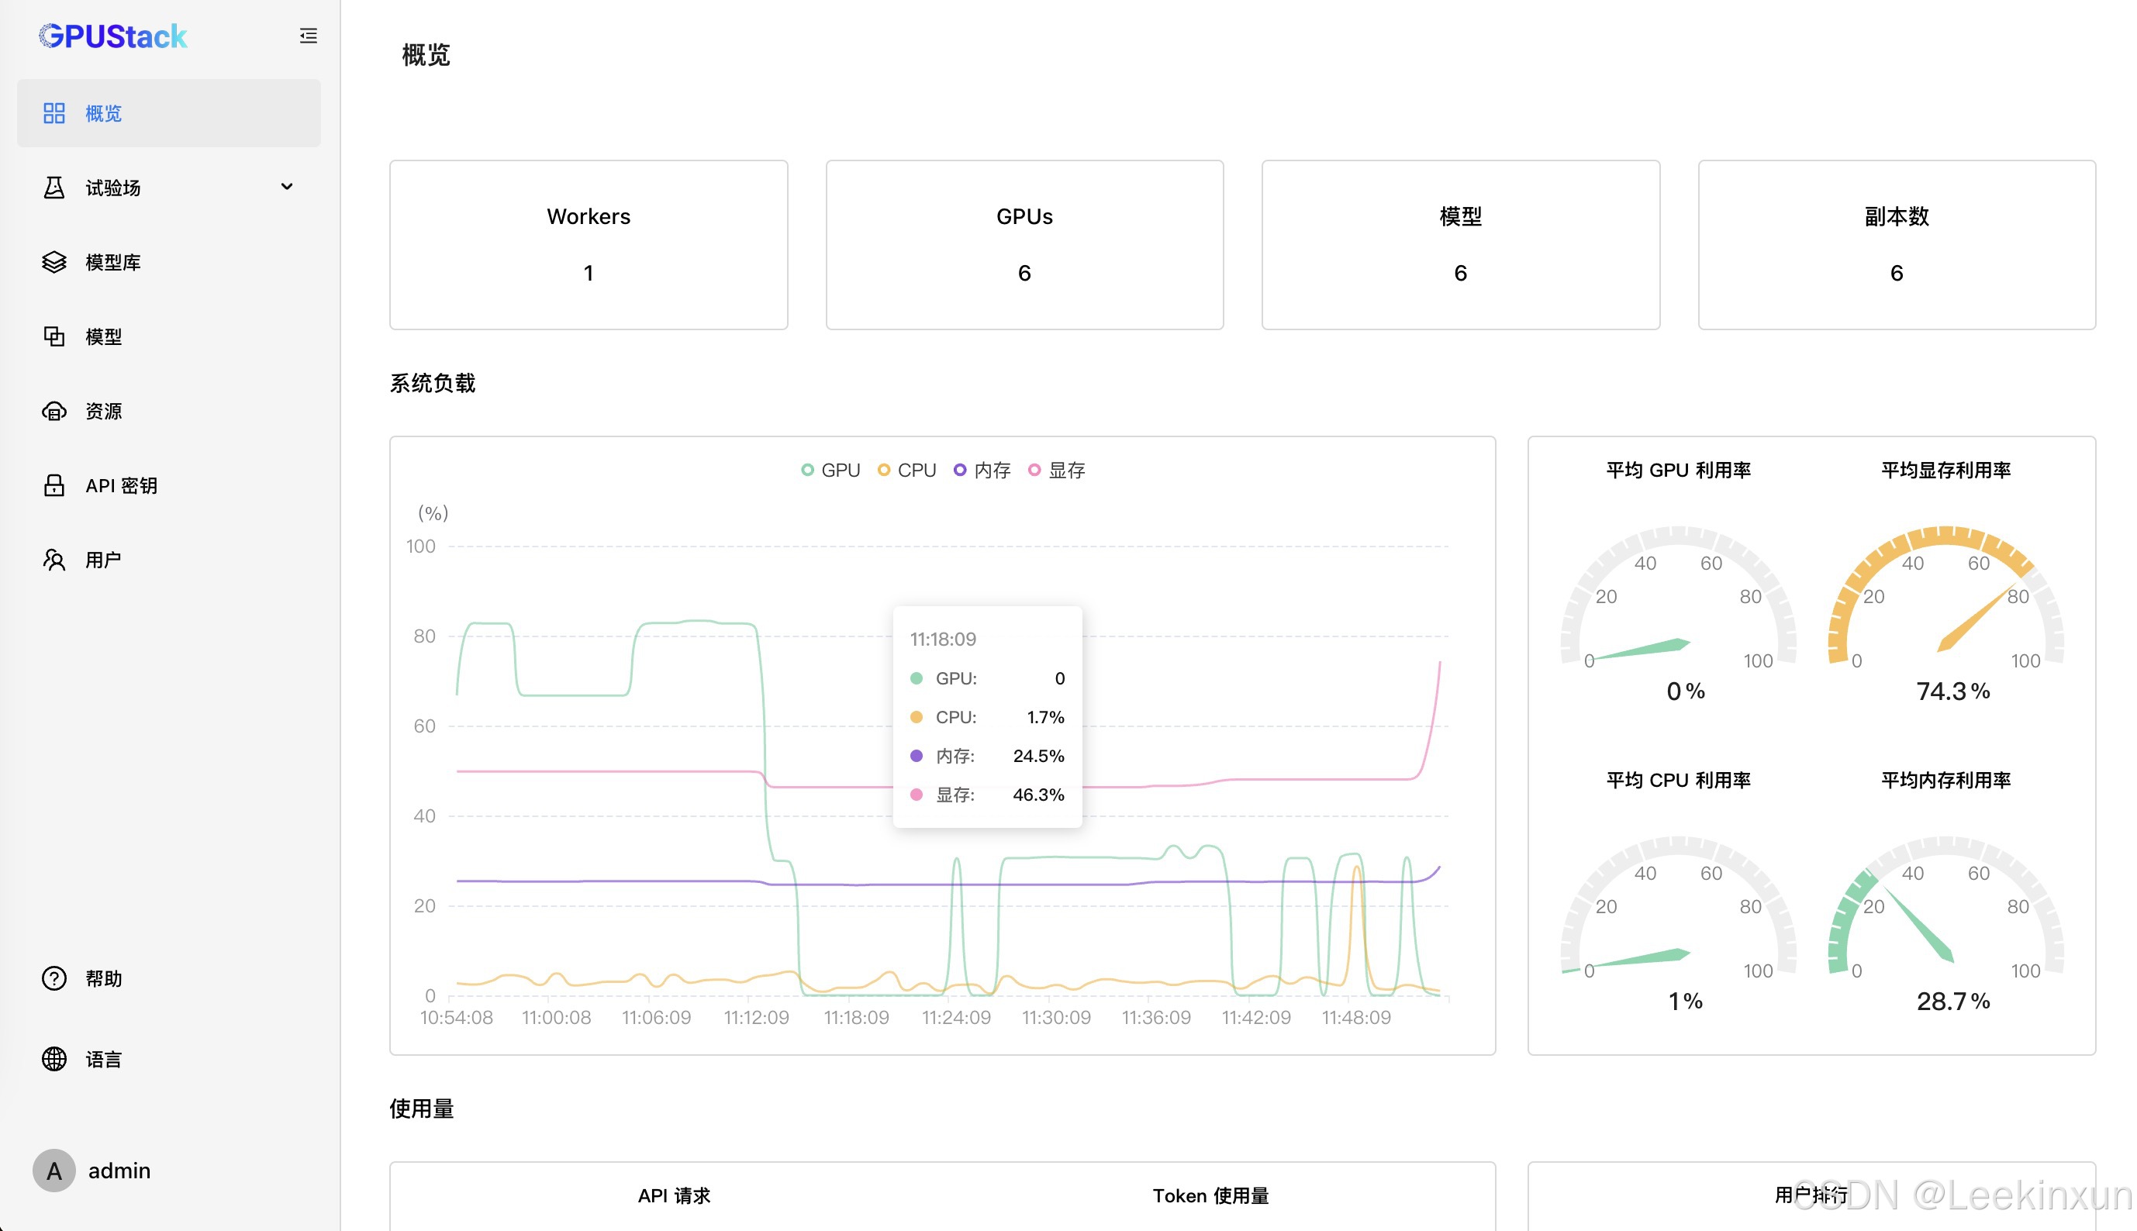The height and width of the screenshot is (1231, 2137).
Task: Click the user icon for 用户
Action: click(x=54, y=560)
